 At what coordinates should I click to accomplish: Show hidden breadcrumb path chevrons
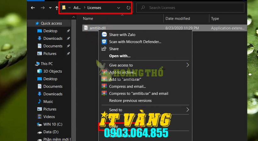coord(70,8)
